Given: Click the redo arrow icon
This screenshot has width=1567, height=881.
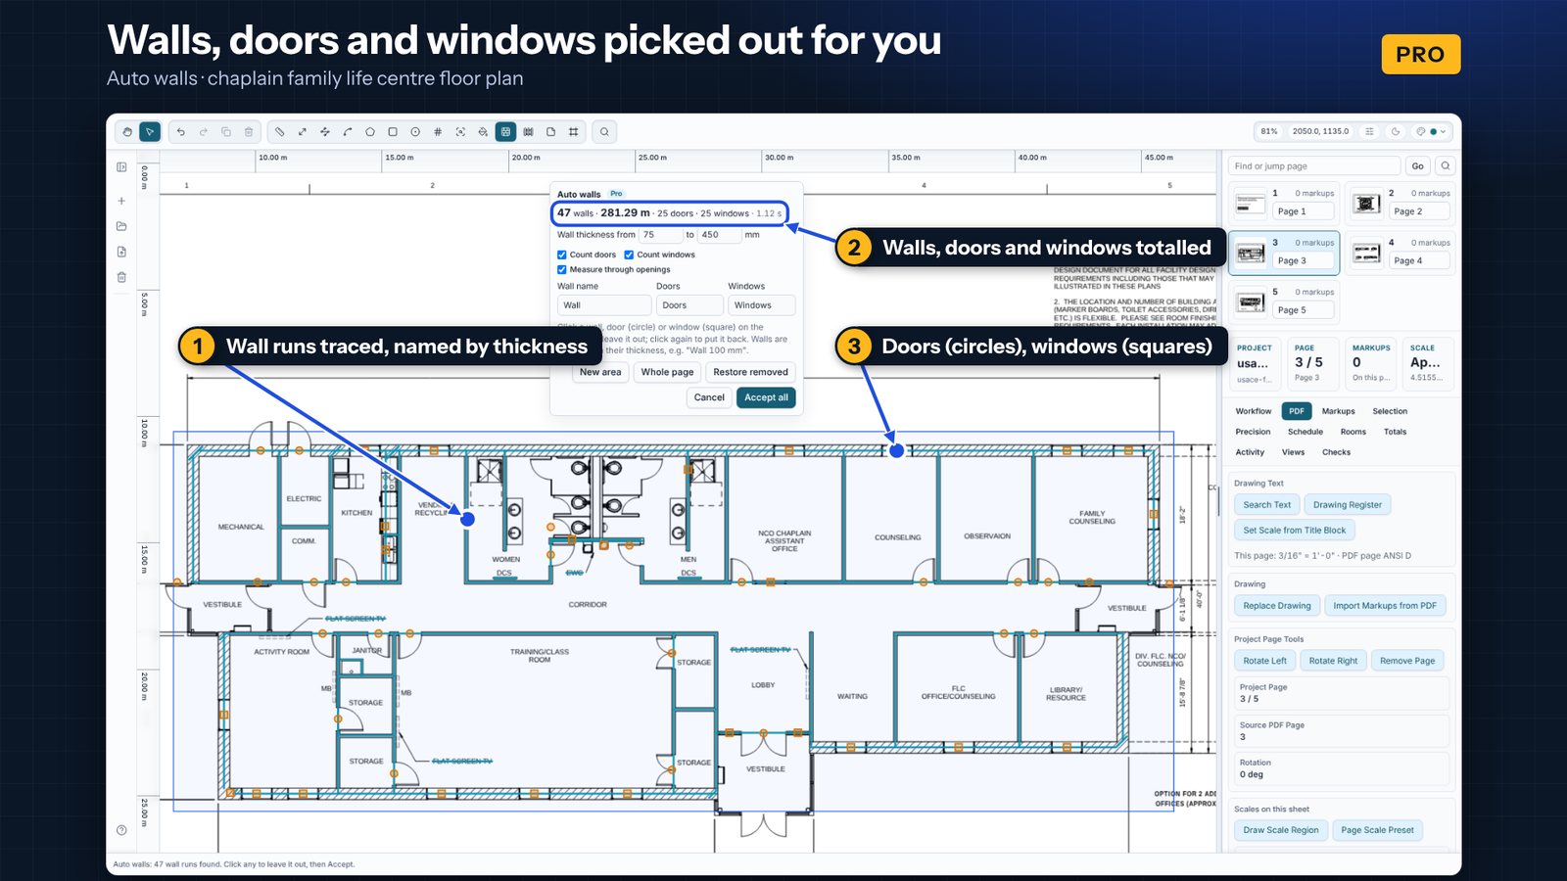Looking at the screenshot, I should click(x=204, y=131).
